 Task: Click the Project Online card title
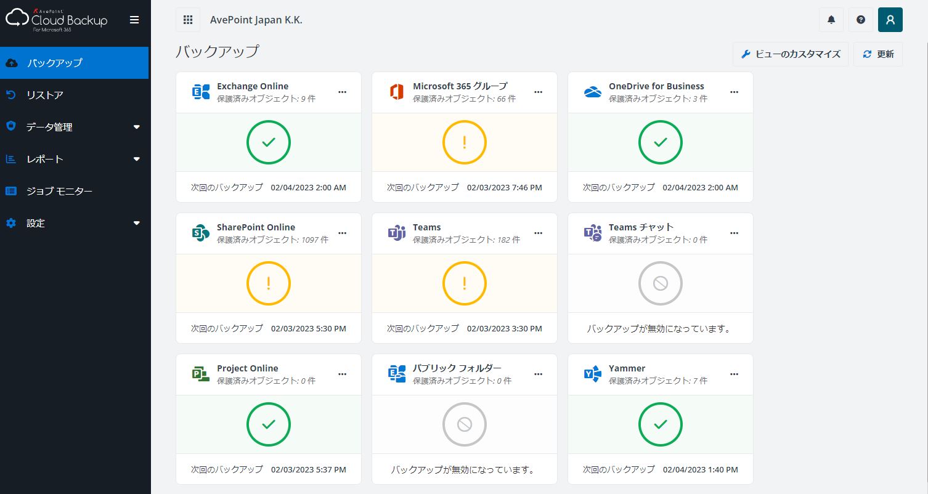(x=248, y=368)
